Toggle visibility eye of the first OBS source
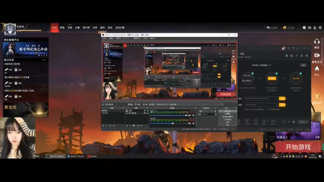The width and height of the screenshot is (324, 182). [x=145, y=111]
